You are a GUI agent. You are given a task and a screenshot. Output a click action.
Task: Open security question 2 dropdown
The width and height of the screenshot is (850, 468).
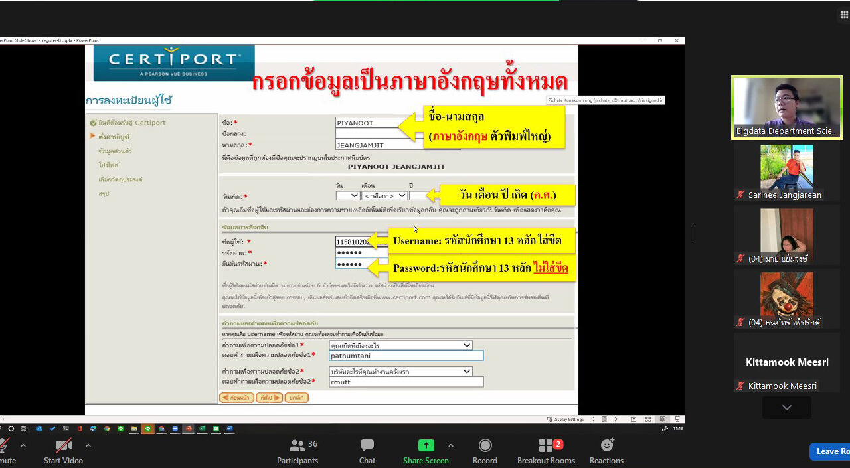pyautogui.click(x=400, y=371)
